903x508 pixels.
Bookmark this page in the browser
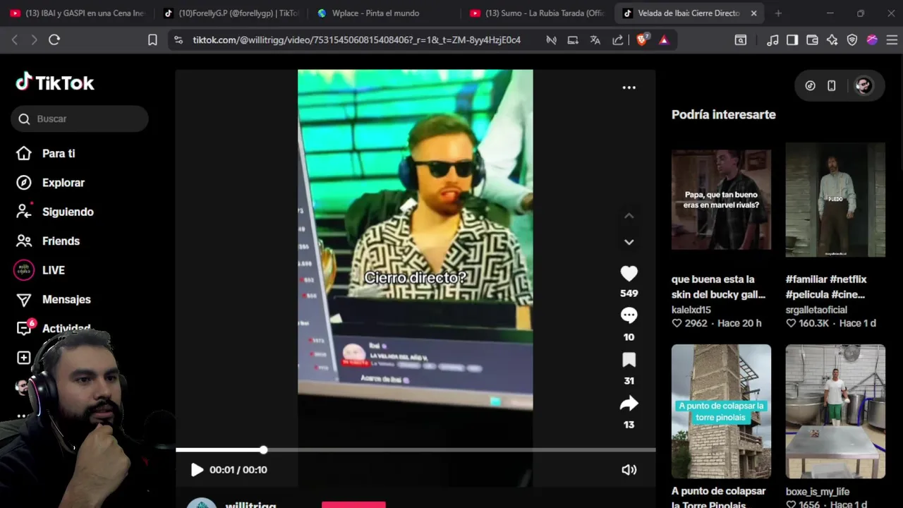click(152, 40)
